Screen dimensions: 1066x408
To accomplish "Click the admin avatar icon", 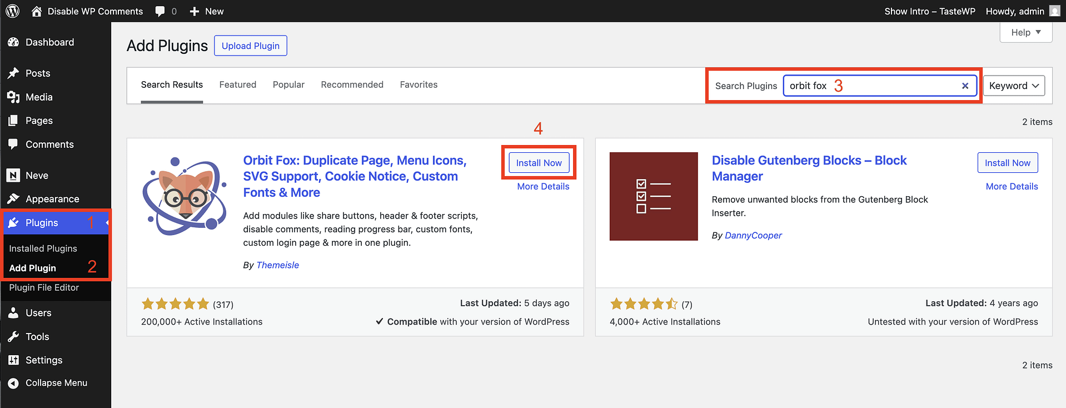I will [x=1054, y=11].
